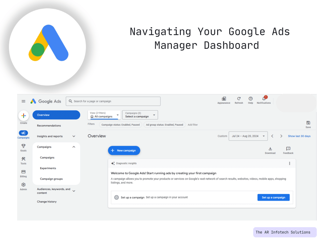
Task: Click the Overview page heading
Action: pyautogui.click(x=97, y=136)
